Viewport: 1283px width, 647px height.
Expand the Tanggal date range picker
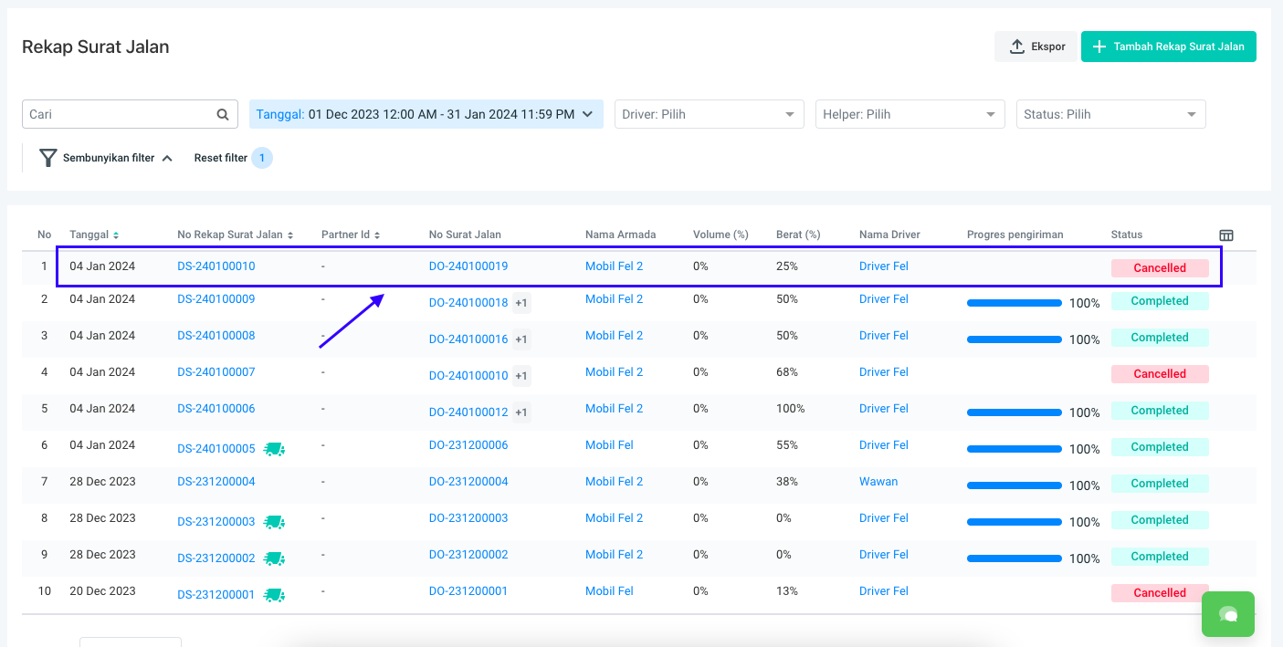pyautogui.click(x=426, y=114)
